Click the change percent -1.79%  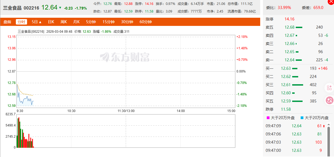(x=81, y=8)
